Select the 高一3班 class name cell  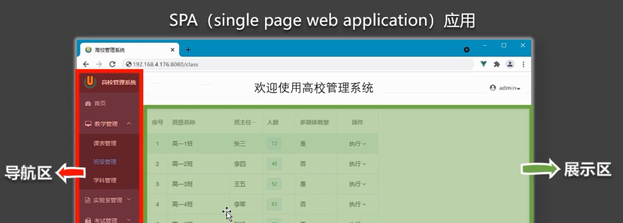(182, 184)
